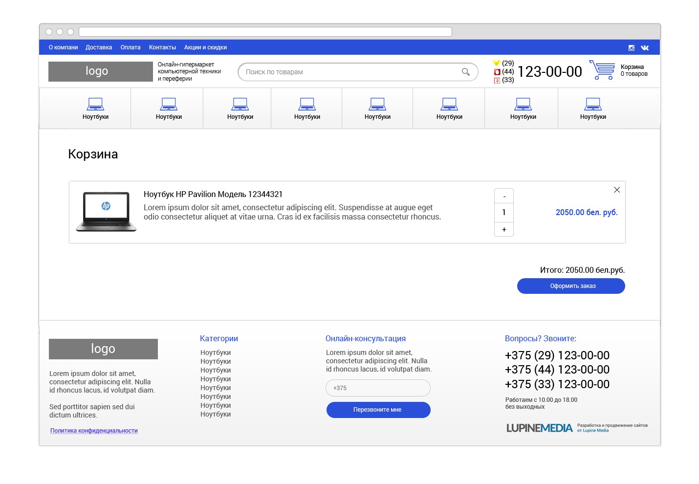Remove the HP Pavilion item with X

[617, 190]
